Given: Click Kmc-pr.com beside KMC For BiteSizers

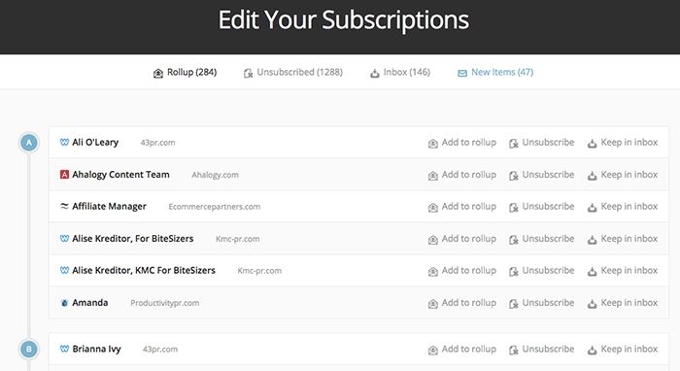Looking at the screenshot, I should [259, 271].
